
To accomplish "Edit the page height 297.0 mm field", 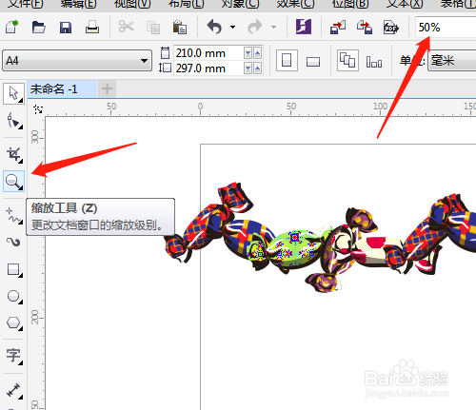I will tap(208, 68).
